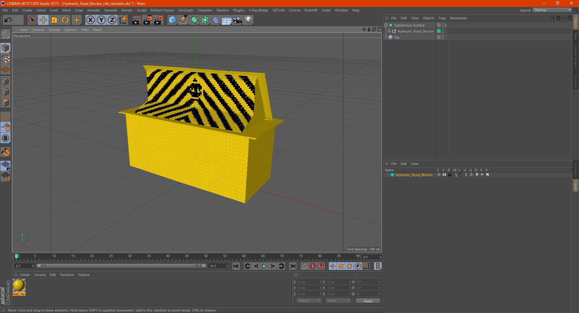Collapse Subdivision Surface tree node
The image size is (579, 313).
pyautogui.click(x=386, y=25)
